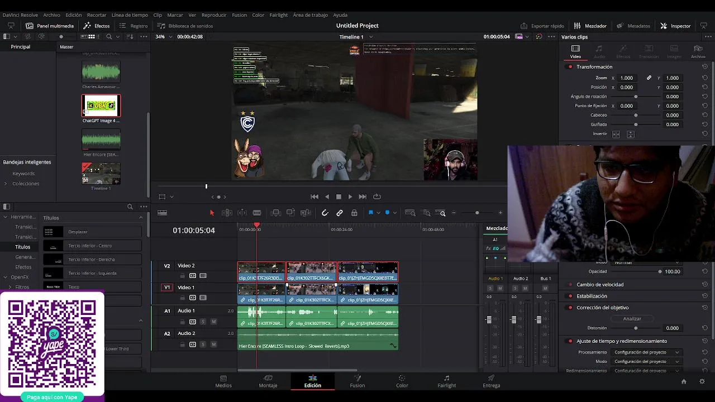Select the Blade edit mode tool

coord(257,213)
